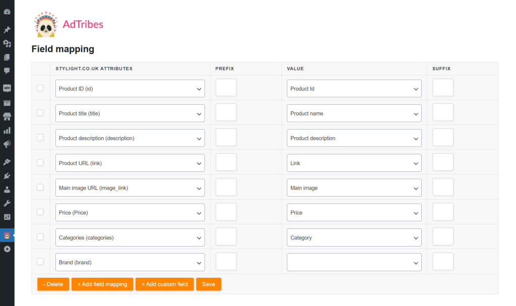Expand the empty value dropdown for Brand
516x306 pixels.
(x=354, y=262)
